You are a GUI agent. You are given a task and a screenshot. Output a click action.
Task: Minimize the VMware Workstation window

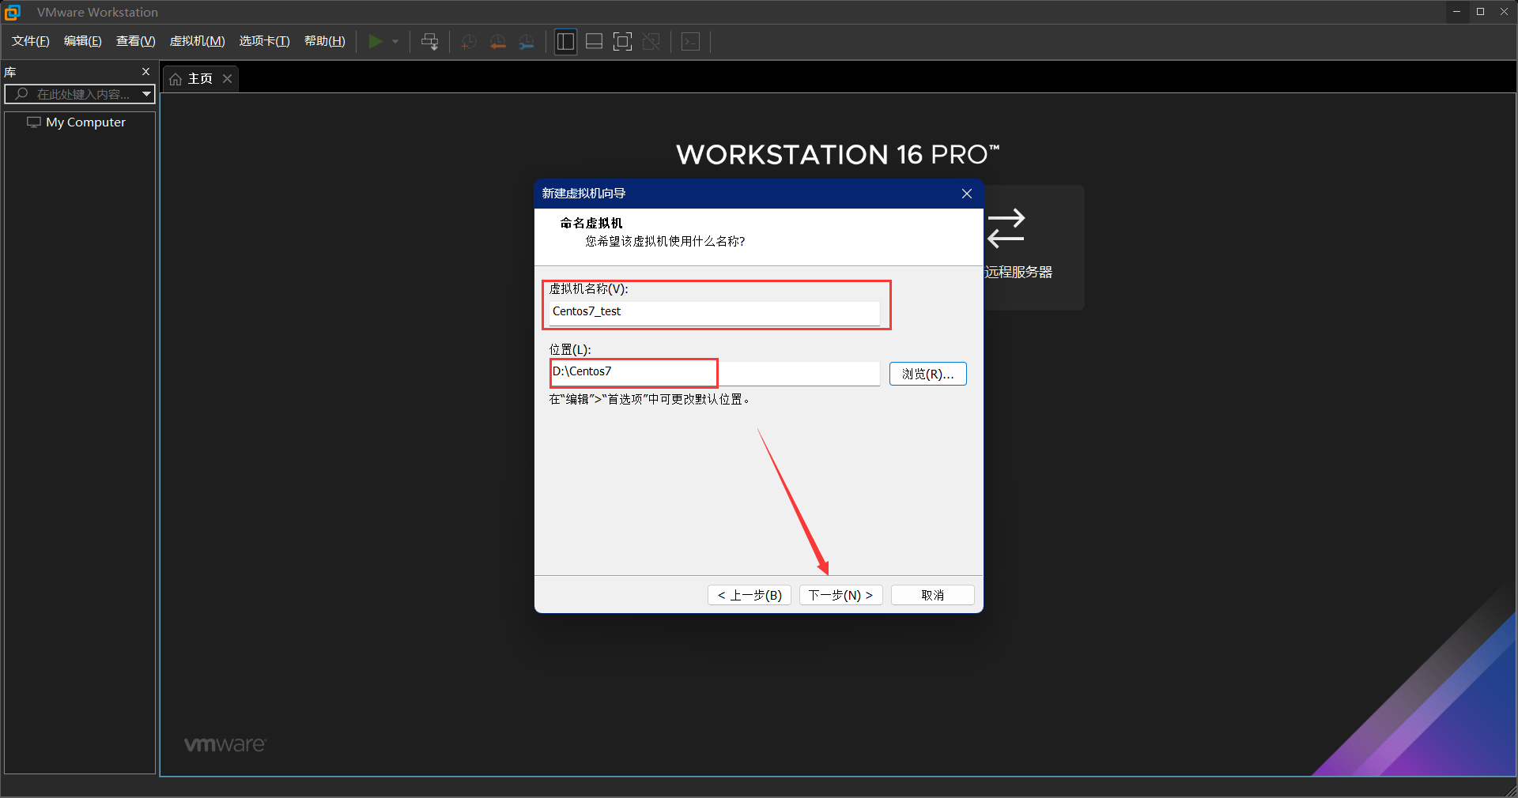(x=1456, y=12)
